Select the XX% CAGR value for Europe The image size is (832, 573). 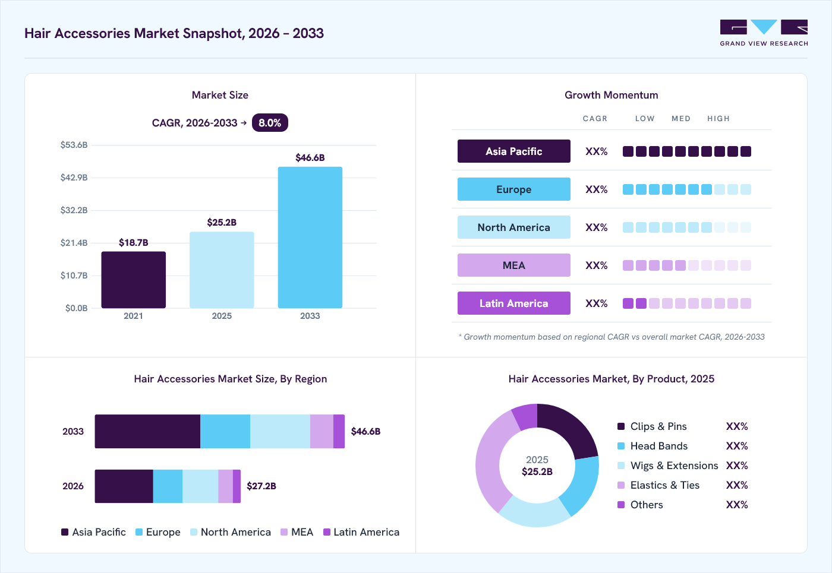[x=597, y=189]
